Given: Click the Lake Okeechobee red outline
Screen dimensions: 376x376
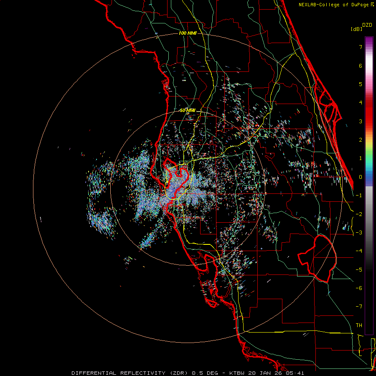Looking at the screenshot, I should coord(317,258).
